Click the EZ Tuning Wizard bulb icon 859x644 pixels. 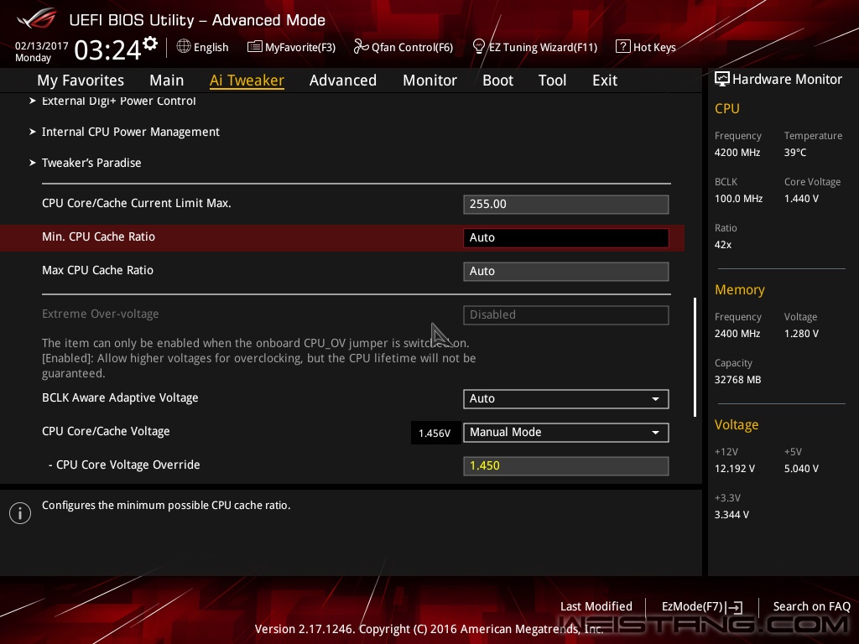[x=478, y=47]
